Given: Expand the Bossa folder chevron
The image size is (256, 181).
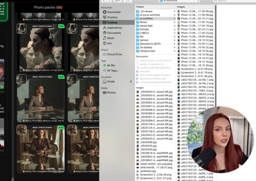Looking at the screenshot, I should (x=175, y=22).
